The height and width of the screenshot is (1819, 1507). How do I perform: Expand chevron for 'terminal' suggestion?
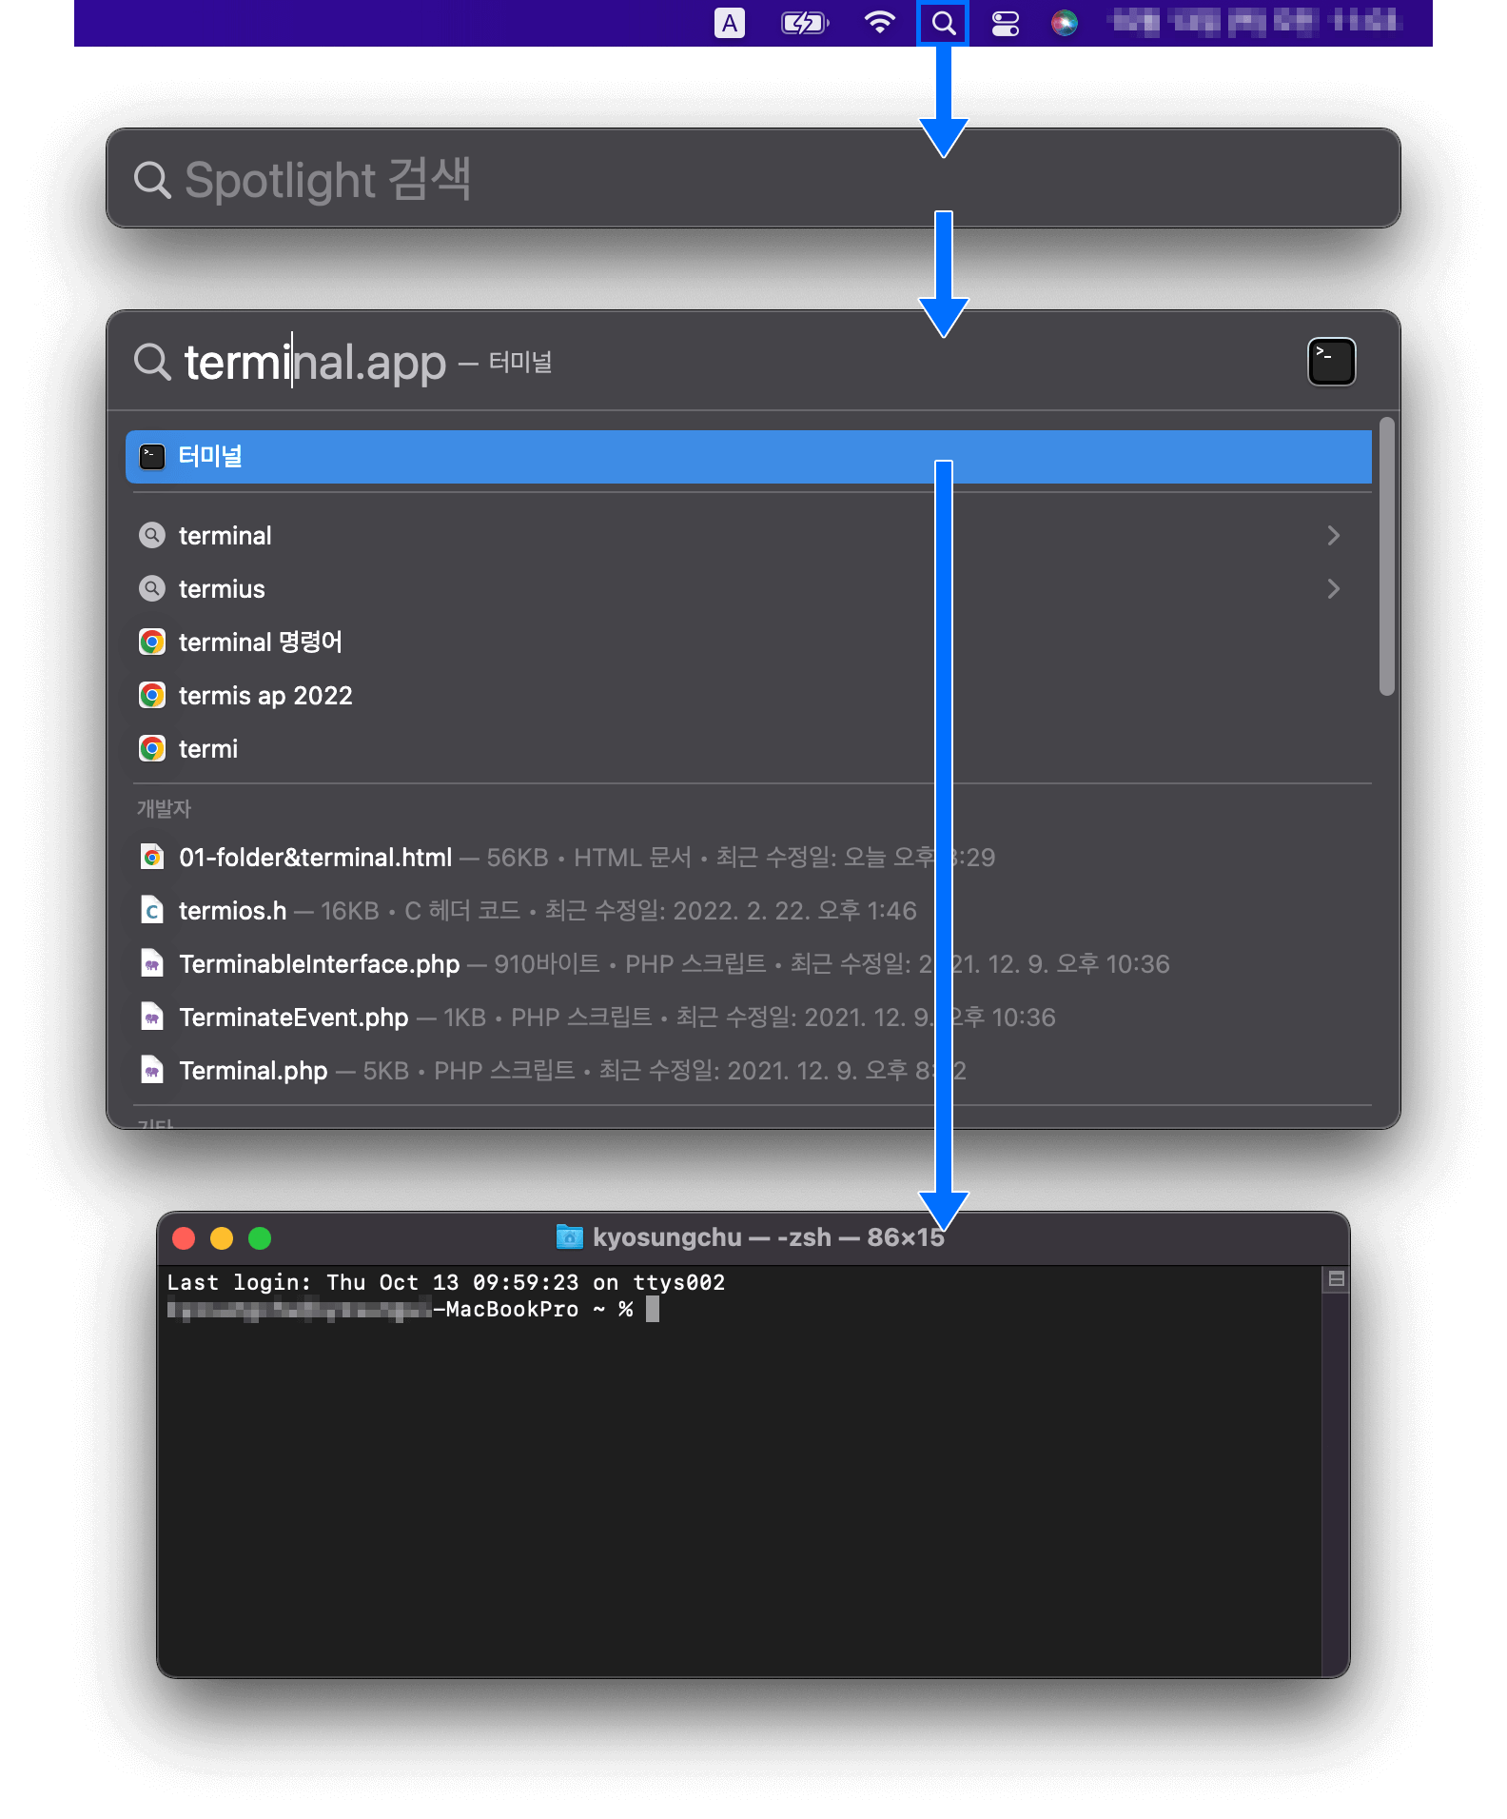(x=1333, y=536)
